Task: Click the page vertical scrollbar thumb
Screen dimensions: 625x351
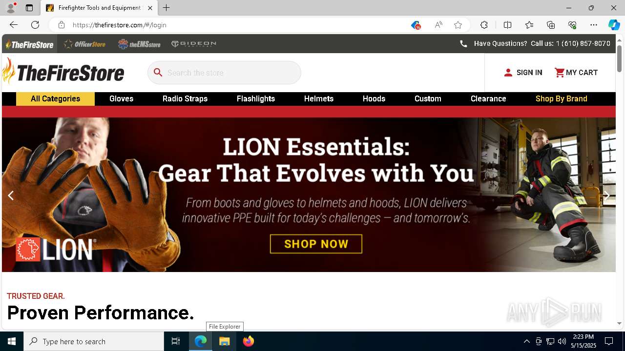Action: pyautogui.click(x=619, y=59)
